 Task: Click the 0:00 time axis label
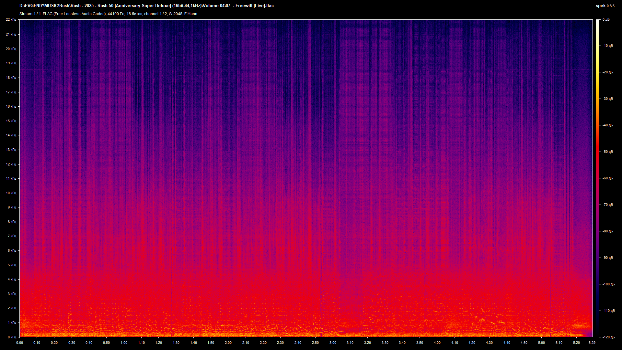(x=19, y=343)
